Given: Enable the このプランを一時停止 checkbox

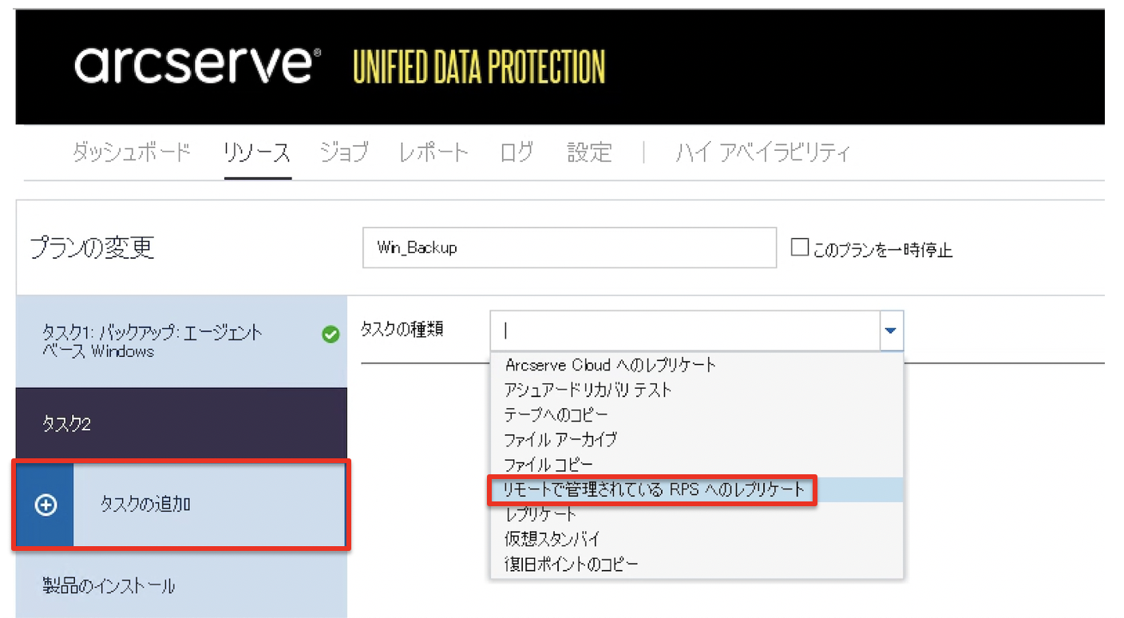Looking at the screenshot, I should click(800, 248).
